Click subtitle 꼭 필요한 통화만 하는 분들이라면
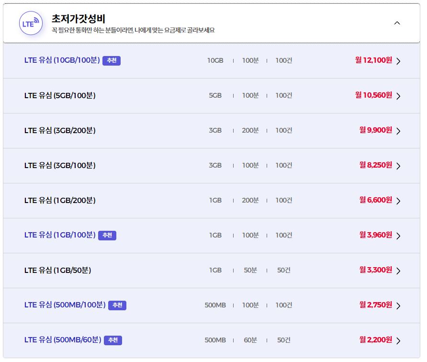This screenshot has height=362, width=427. pos(92,30)
